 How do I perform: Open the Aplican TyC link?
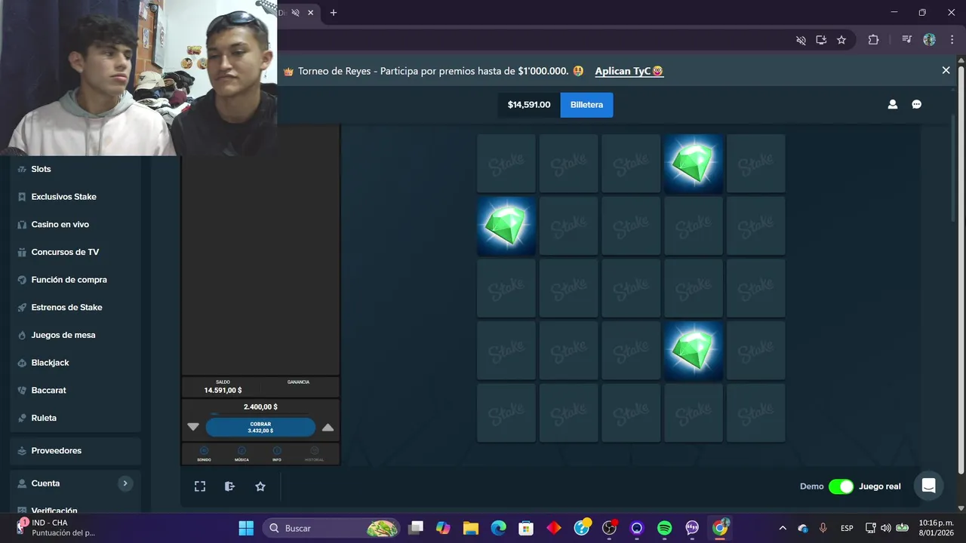629,71
